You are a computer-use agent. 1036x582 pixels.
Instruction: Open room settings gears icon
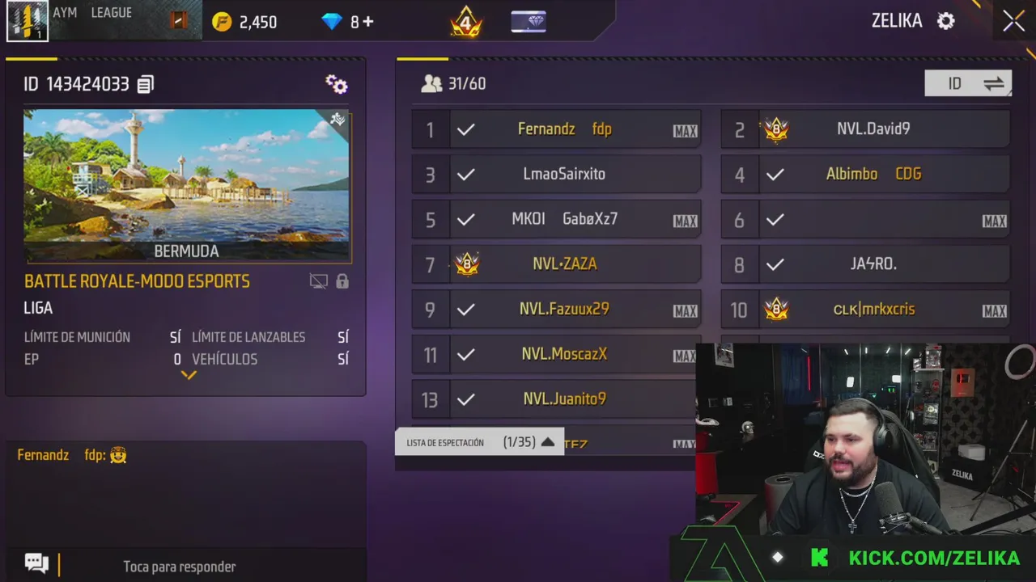click(337, 84)
